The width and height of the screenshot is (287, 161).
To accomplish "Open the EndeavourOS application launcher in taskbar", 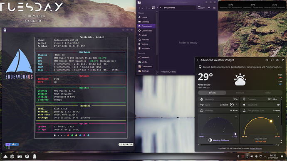I will (5, 156).
